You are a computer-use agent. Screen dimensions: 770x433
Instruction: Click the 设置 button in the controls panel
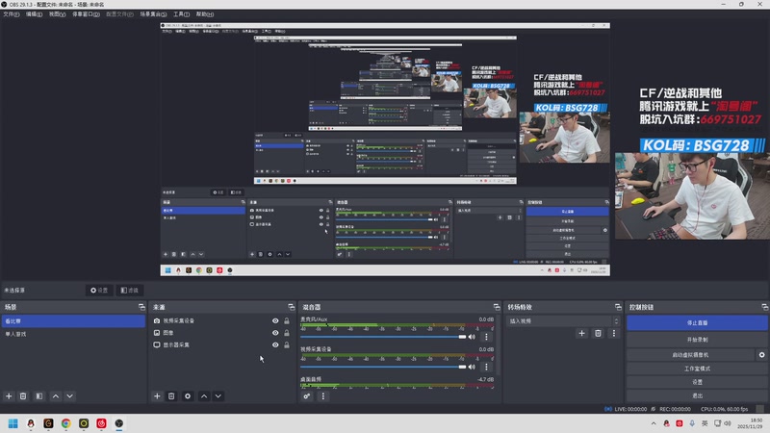[x=697, y=382]
